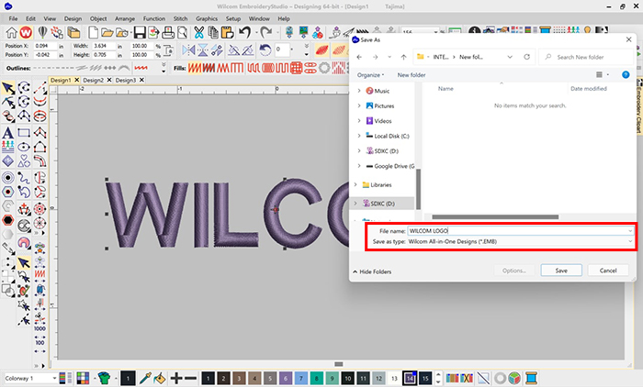Open an existing design folder icon
The height and width of the screenshot is (387, 643).
point(107,32)
